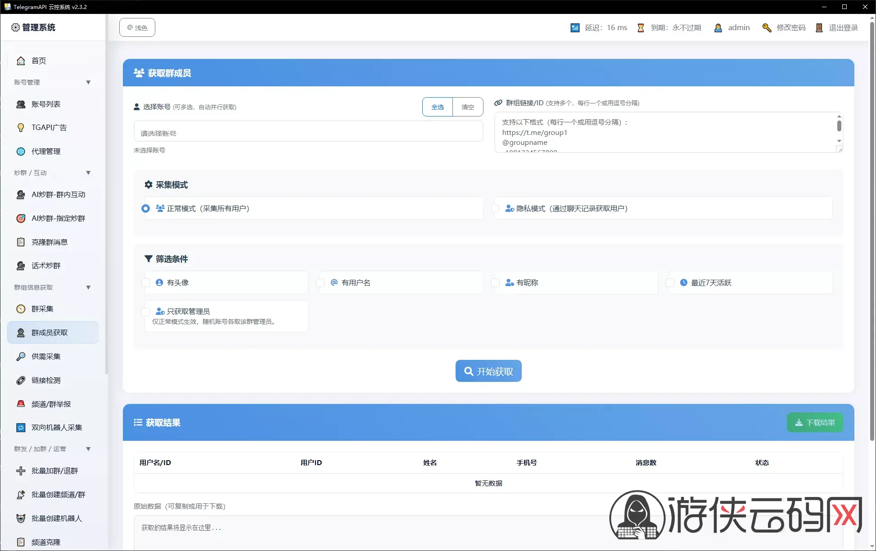Open the 供需采集 menu entry
The height and width of the screenshot is (551, 876).
coord(53,357)
